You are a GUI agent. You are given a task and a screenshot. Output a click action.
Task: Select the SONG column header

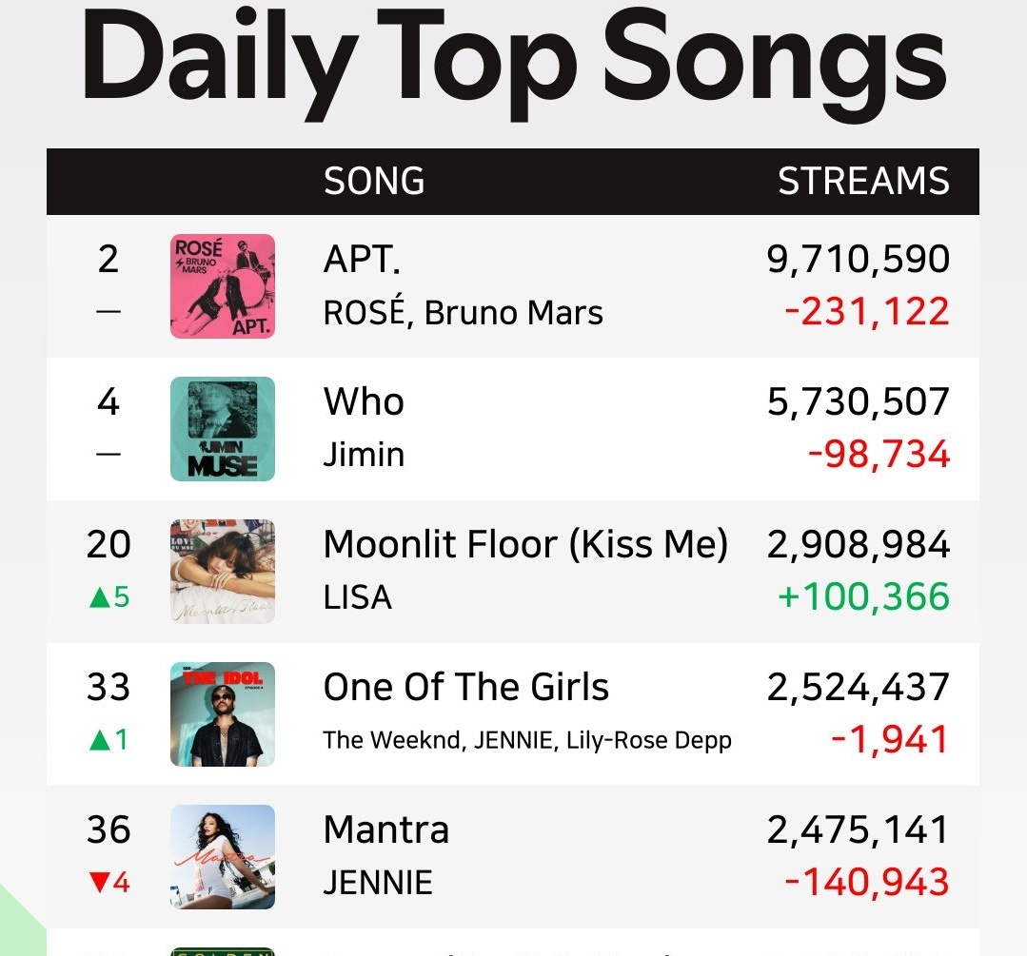tap(374, 182)
